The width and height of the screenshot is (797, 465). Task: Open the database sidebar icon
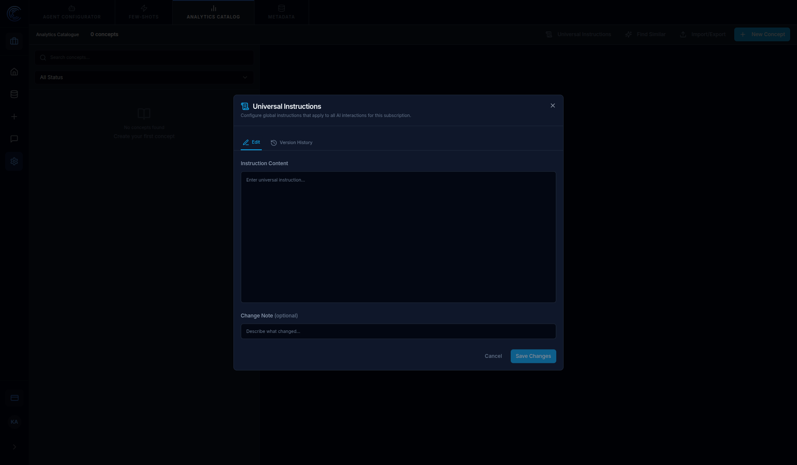14,94
